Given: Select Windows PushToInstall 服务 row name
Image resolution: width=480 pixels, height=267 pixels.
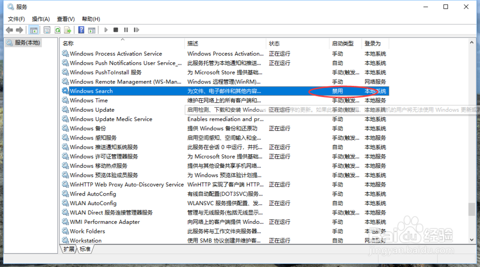Looking at the screenshot, I should (106, 72).
